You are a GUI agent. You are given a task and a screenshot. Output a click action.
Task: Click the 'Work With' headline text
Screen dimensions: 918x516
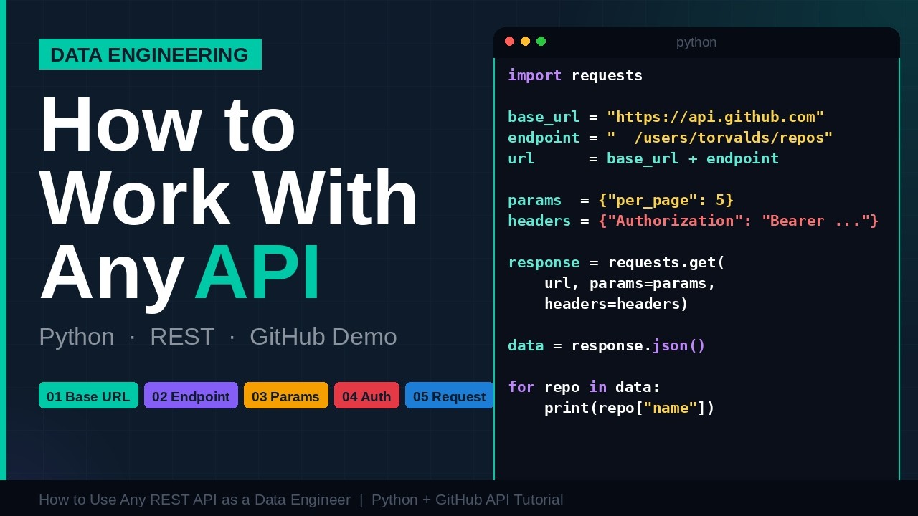(x=229, y=198)
